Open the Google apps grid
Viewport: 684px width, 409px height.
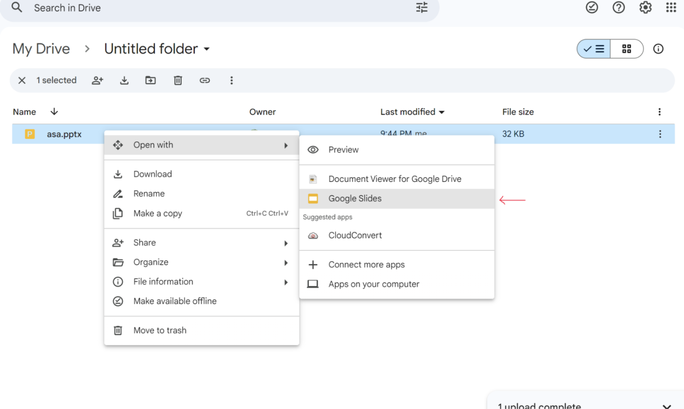coord(670,8)
